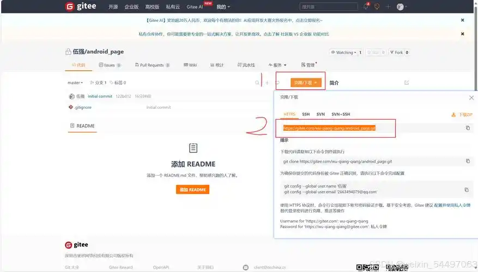478x272 pixels.
Task: Click the orange 克隆/下载 button
Action: click(x=306, y=83)
